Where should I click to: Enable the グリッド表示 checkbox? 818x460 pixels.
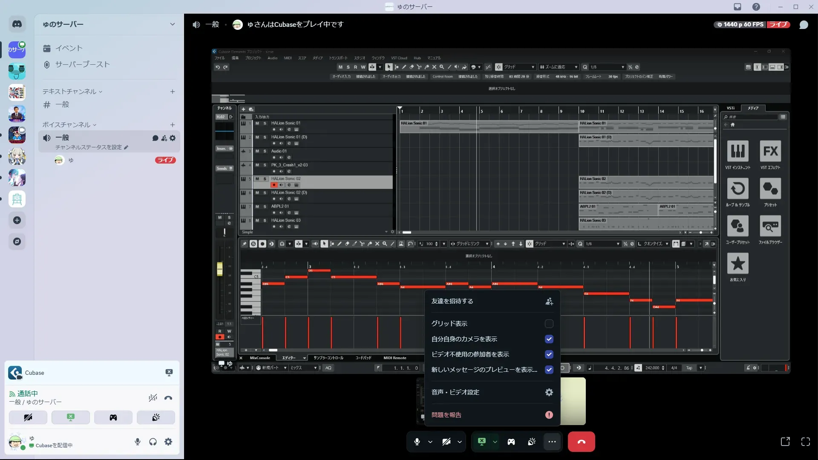pyautogui.click(x=549, y=324)
